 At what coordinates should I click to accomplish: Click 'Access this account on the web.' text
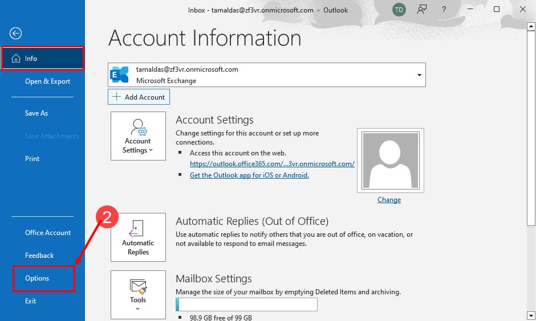click(x=238, y=153)
